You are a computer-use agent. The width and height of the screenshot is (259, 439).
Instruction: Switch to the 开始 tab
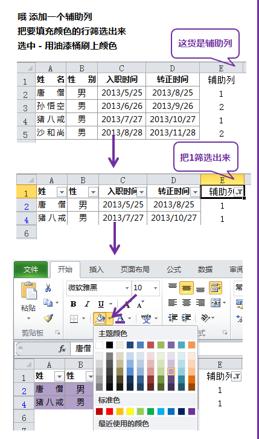pyautogui.click(x=65, y=269)
